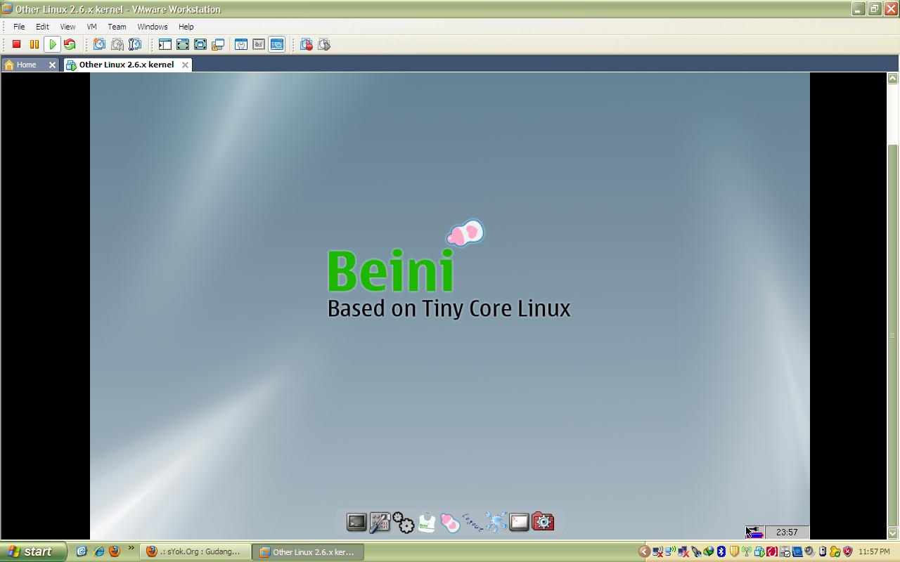900x562 pixels.
Task: Launch Firefox from quick launch
Action: pyautogui.click(x=115, y=551)
